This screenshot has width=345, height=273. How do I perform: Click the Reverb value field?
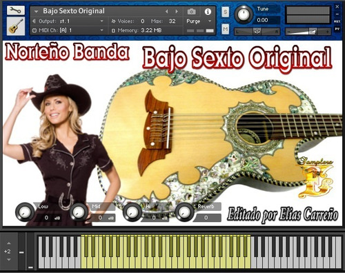(208, 218)
